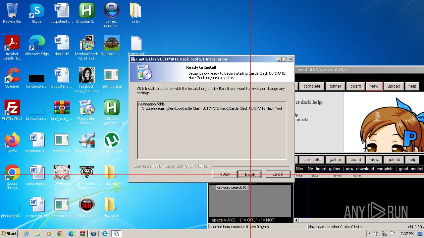Switch to WinRAR in the taskbar
Image resolution: width=424 pixels, height=238 pixels.
point(82,234)
